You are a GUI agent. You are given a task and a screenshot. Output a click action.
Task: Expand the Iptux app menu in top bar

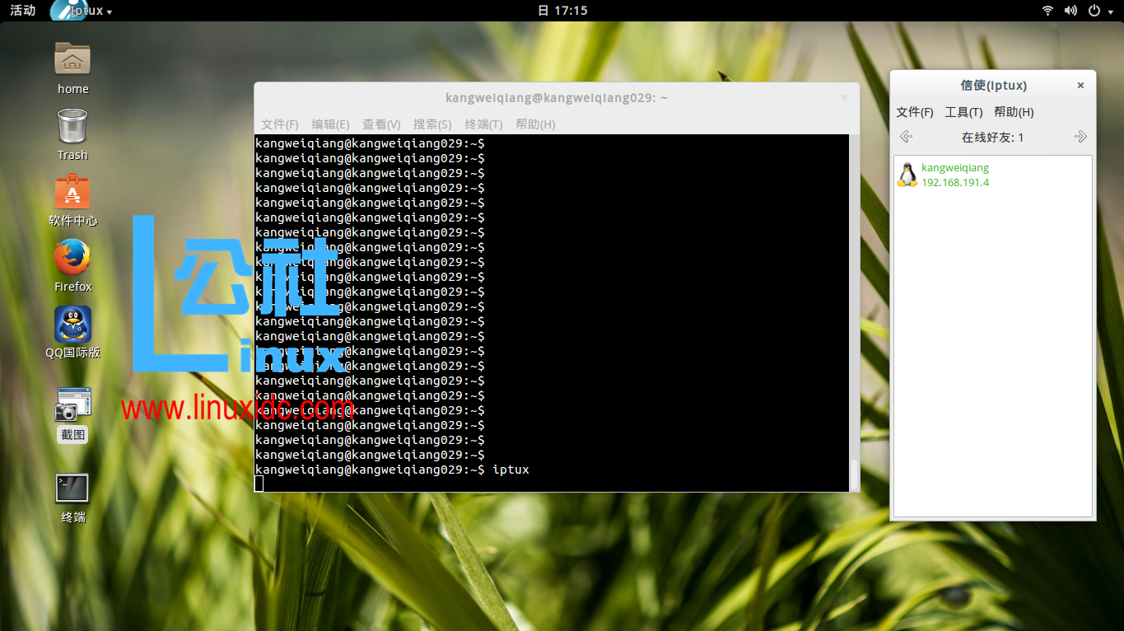[82, 11]
